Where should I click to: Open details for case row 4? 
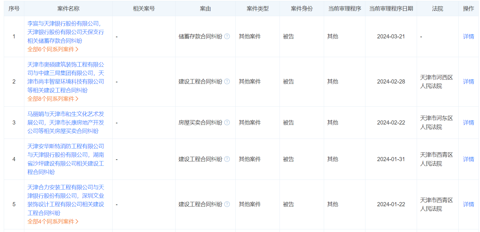point(469,159)
